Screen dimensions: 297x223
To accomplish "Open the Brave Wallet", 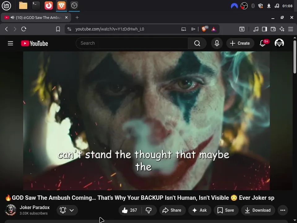I will click(x=273, y=29).
